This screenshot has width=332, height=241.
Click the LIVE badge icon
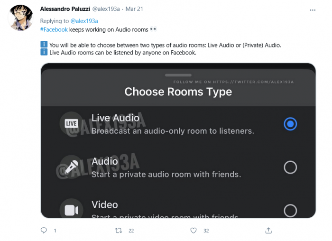pyautogui.click(x=71, y=124)
